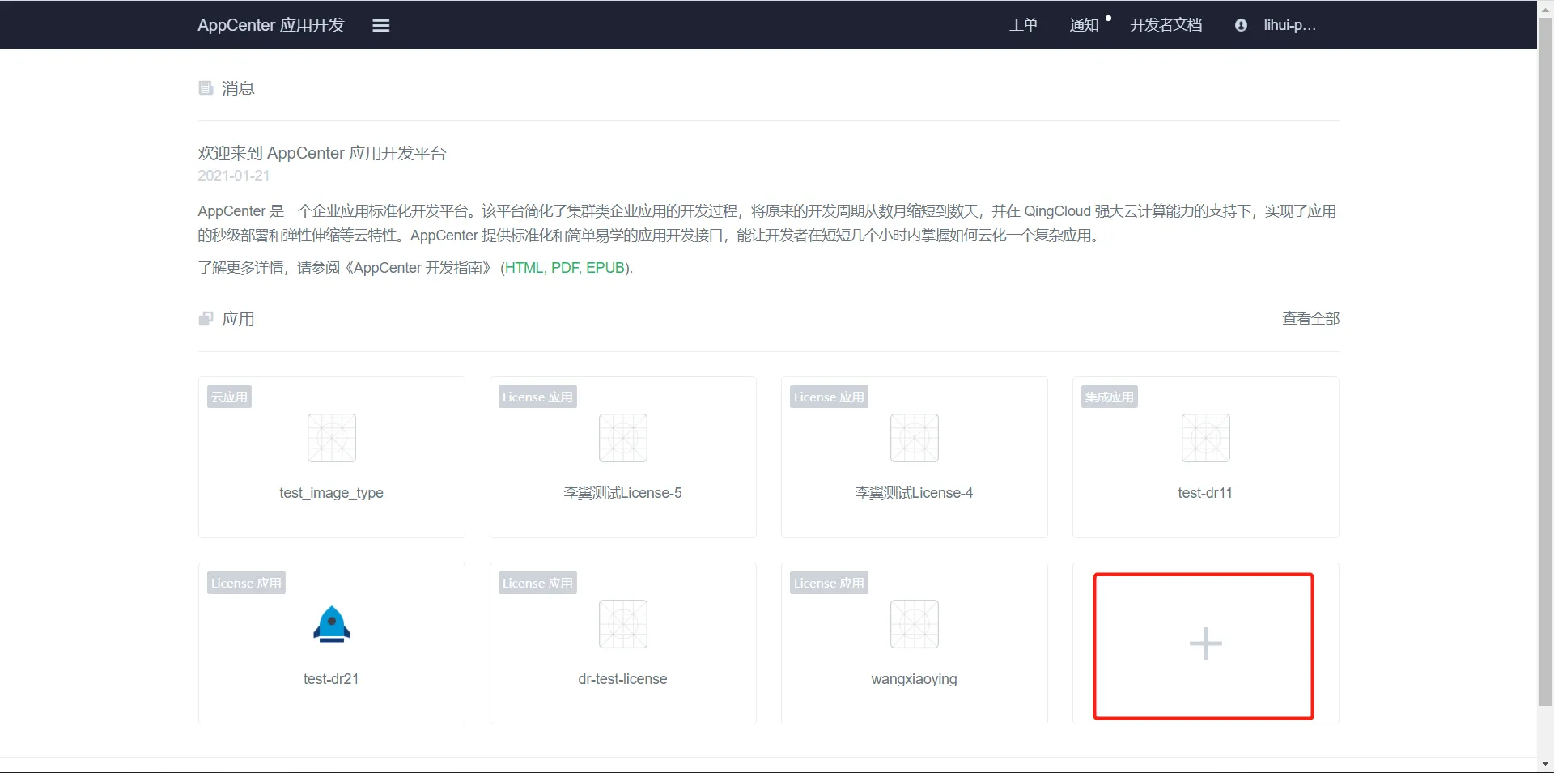Open the PDF developer guide link
Image resolution: width=1554 pixels, height=773 pixels.
pyautogui.click(x=564, y=268)
